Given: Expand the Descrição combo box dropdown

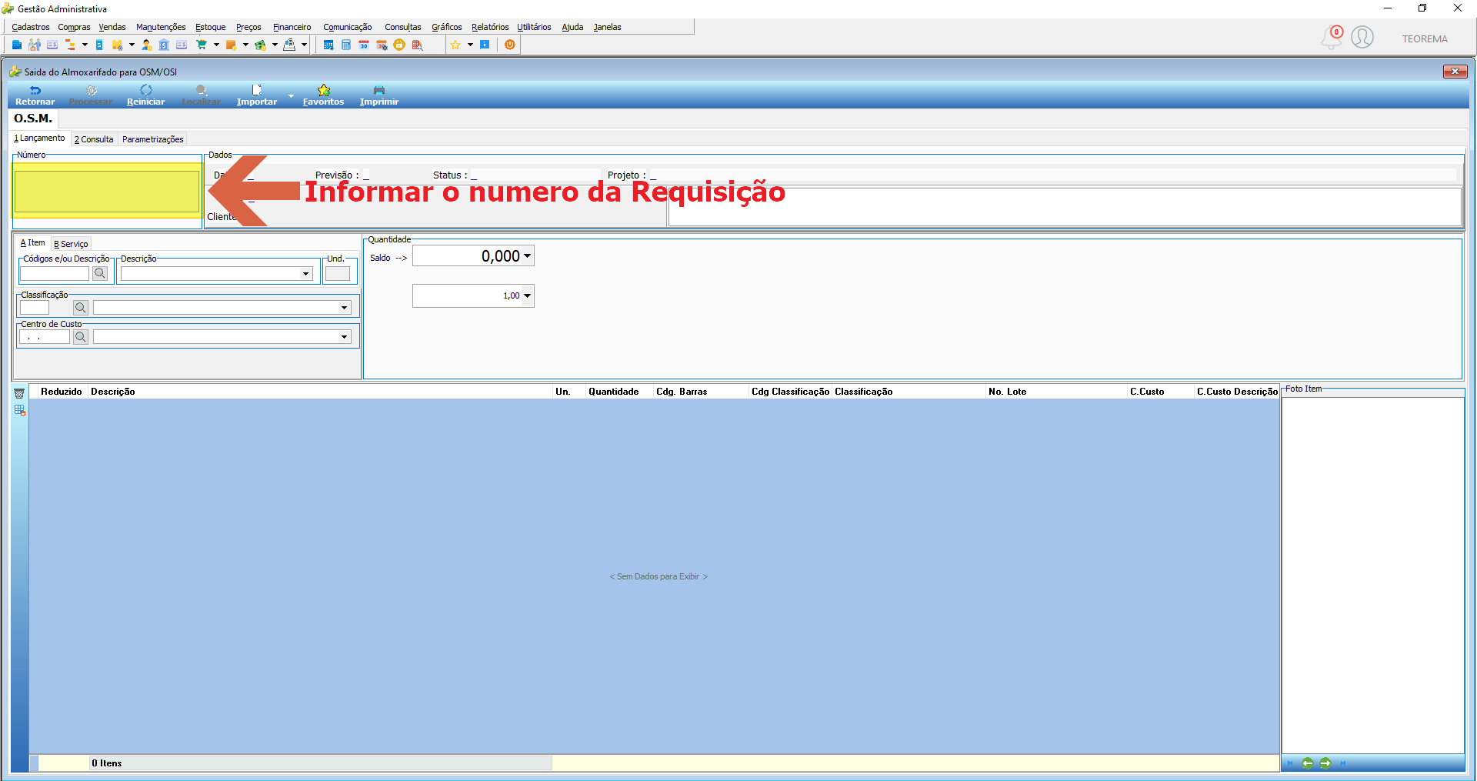Looking at the screenshot, I should coord(305,274).
